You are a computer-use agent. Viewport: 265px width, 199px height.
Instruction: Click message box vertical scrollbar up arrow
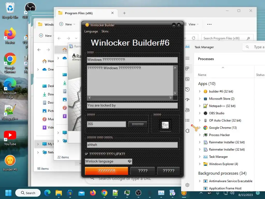click(x=175, y=68)
